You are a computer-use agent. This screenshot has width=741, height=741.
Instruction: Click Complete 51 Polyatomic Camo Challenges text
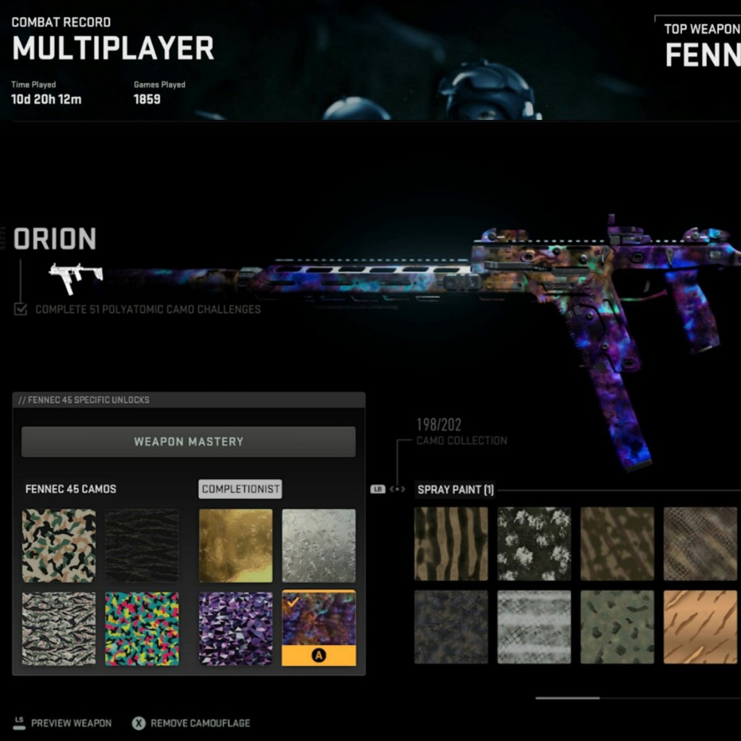click(148, 309)
